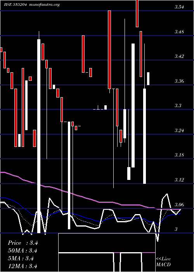Click the munafasutra.org source text

click(45, 5)
